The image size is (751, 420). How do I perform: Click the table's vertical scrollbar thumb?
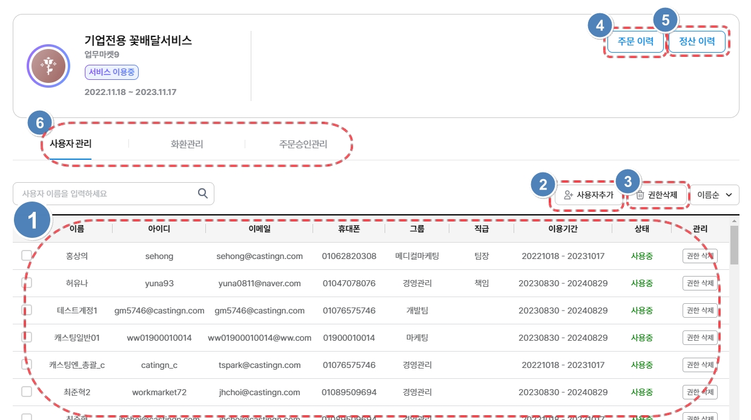coord(735,245)
